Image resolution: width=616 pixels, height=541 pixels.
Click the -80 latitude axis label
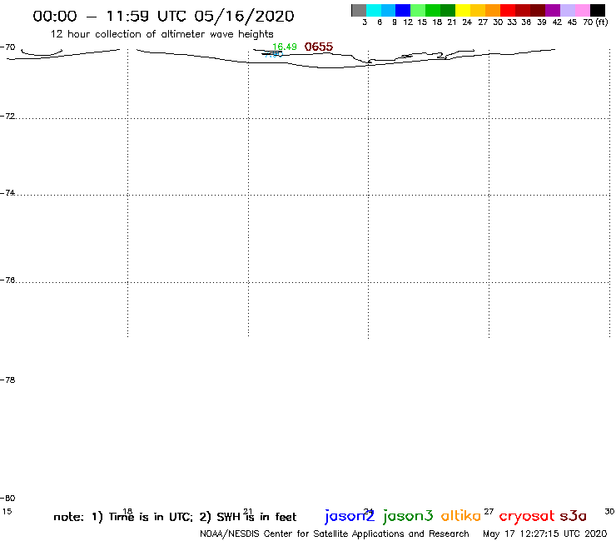pos(7,499)
